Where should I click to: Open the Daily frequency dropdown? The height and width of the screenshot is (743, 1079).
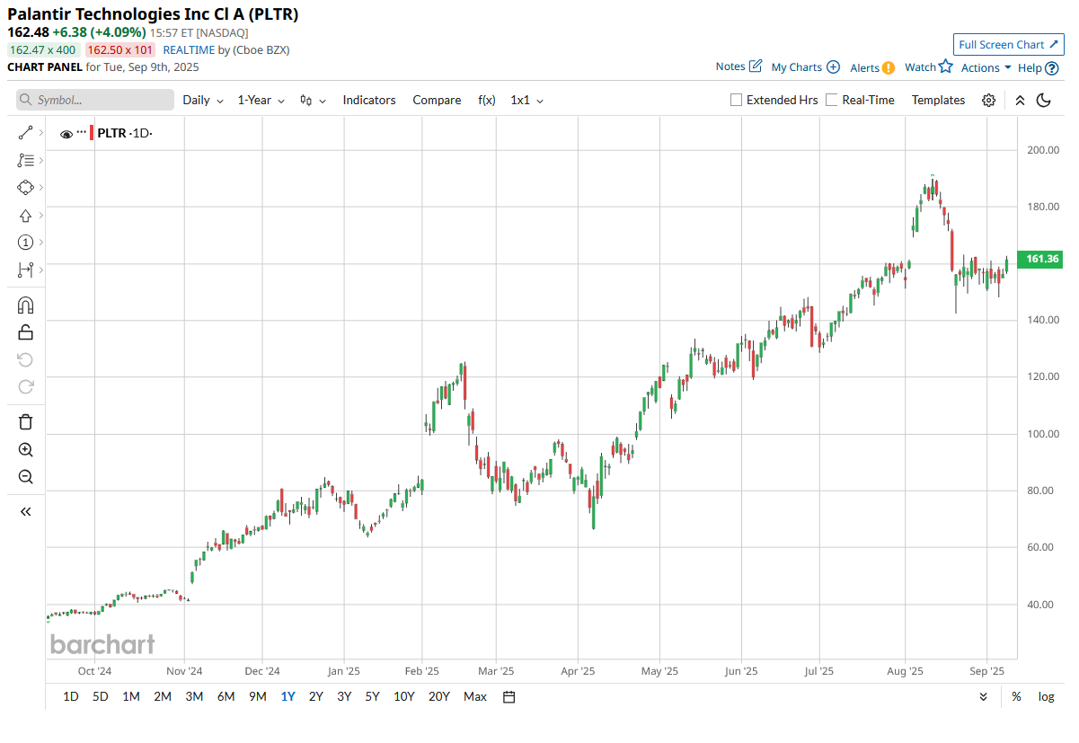click(203, 101)
